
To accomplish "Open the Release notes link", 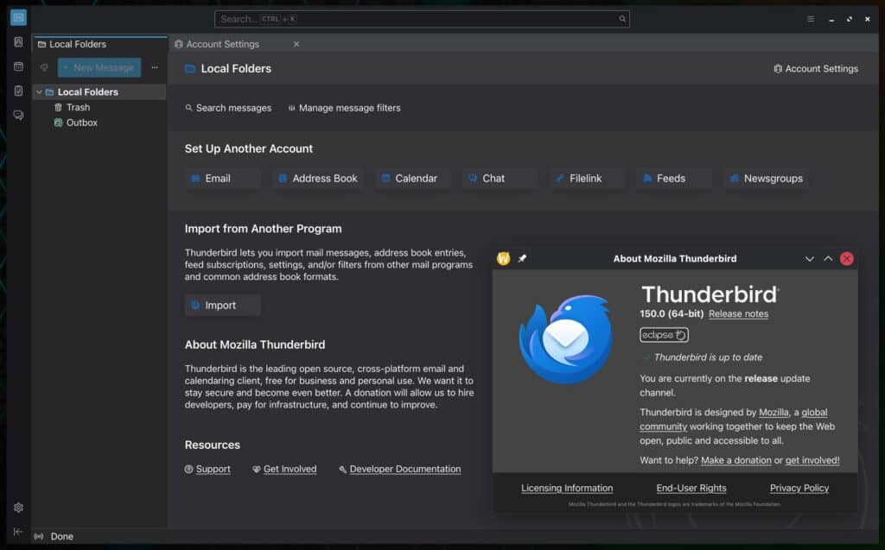I will click(x=737, y=313).
